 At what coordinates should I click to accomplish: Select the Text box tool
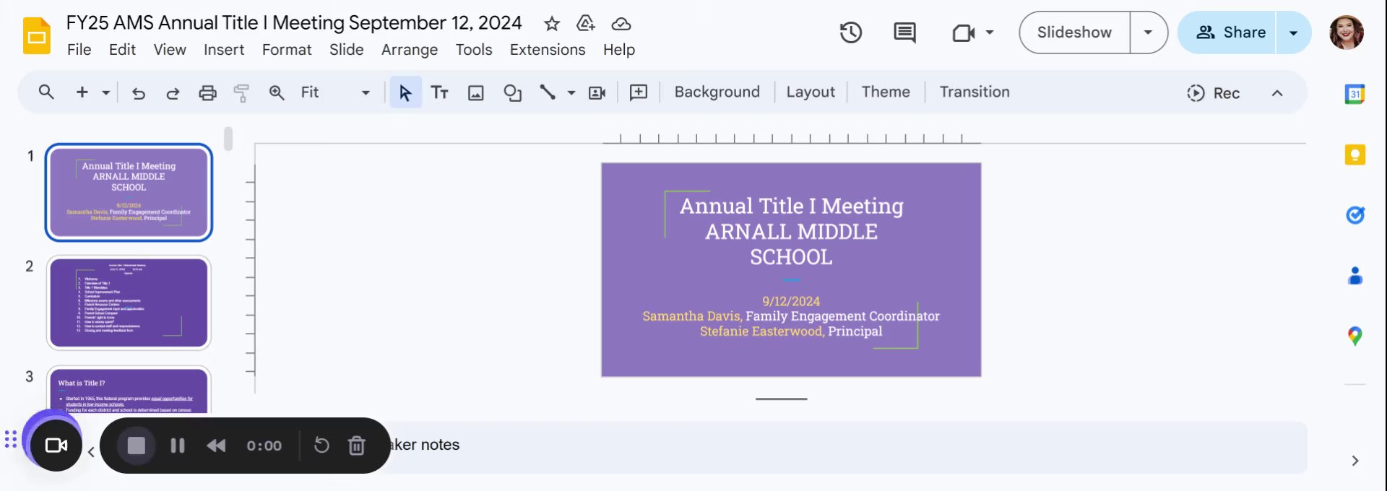(x=439, y=92)
